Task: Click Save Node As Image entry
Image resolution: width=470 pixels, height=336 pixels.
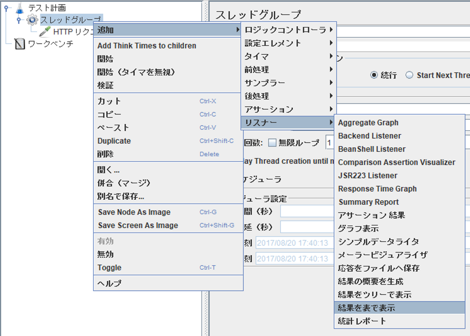Action: pos(168,212)
